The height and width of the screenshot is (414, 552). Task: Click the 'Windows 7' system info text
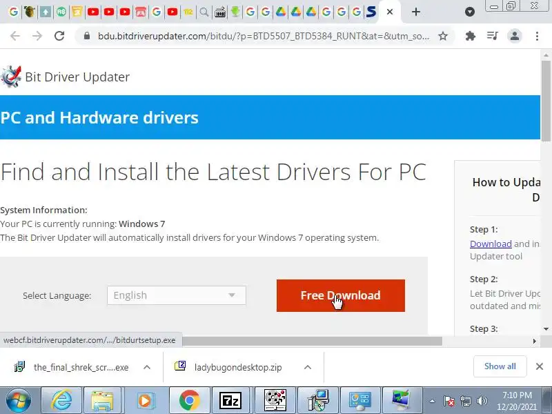tap(142, 224)
